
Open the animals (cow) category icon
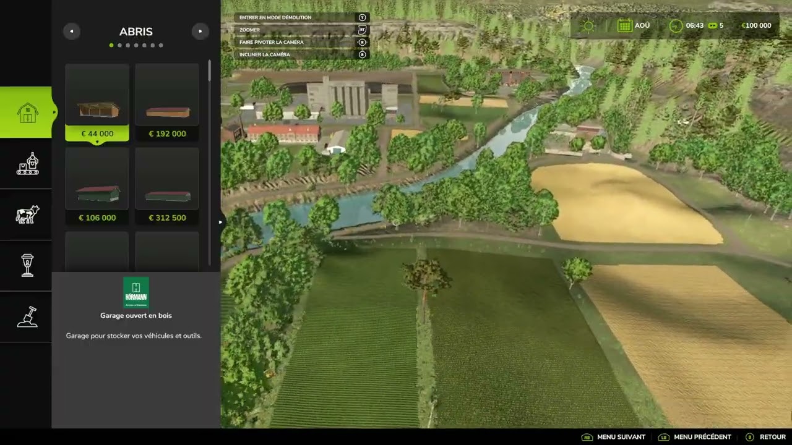pyautogui.click(x=27, y=214)
